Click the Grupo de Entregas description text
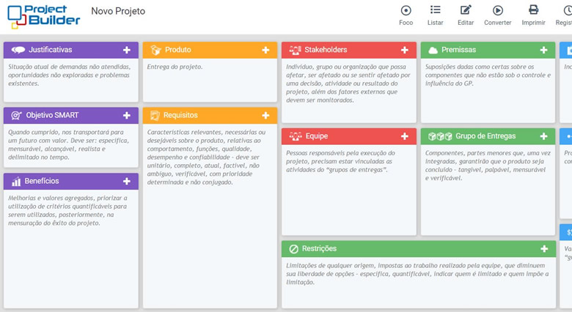 point(488,166)
